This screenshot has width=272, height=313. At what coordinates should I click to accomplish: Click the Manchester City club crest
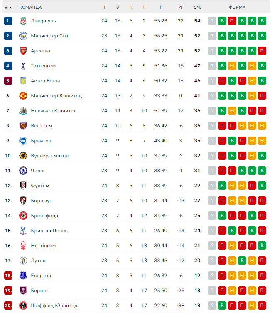coord(23,36)
